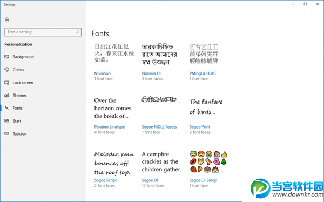The height and width of the screenshot is (202, 324).
Task: Click '4 font faces' under Palatino Linotype
Action: click(x=105, y=132)
